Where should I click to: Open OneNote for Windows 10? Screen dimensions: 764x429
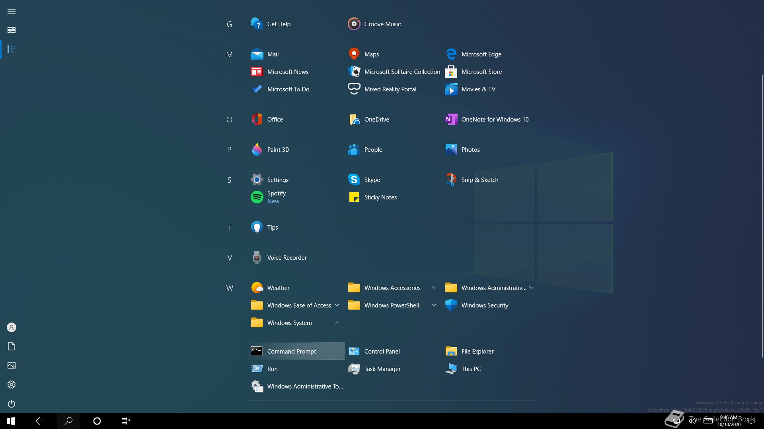490,120
